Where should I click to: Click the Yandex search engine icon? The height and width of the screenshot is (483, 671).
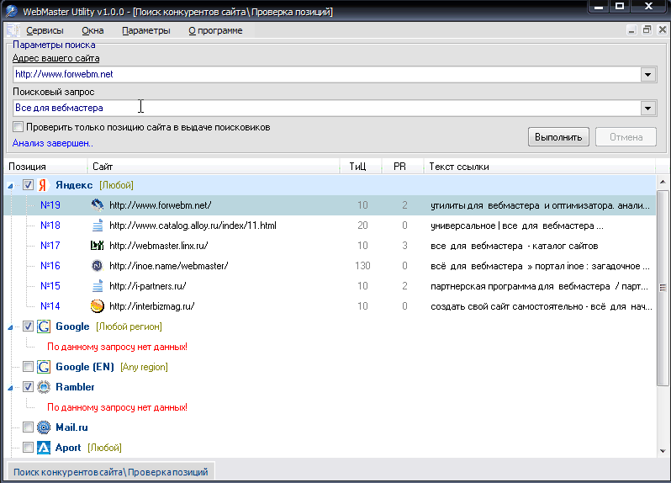(44, 185)
